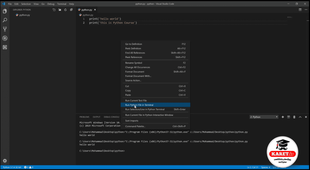The image size is (310, 170).
Task: Choose Copy in context menu
Action: [155, 90]
